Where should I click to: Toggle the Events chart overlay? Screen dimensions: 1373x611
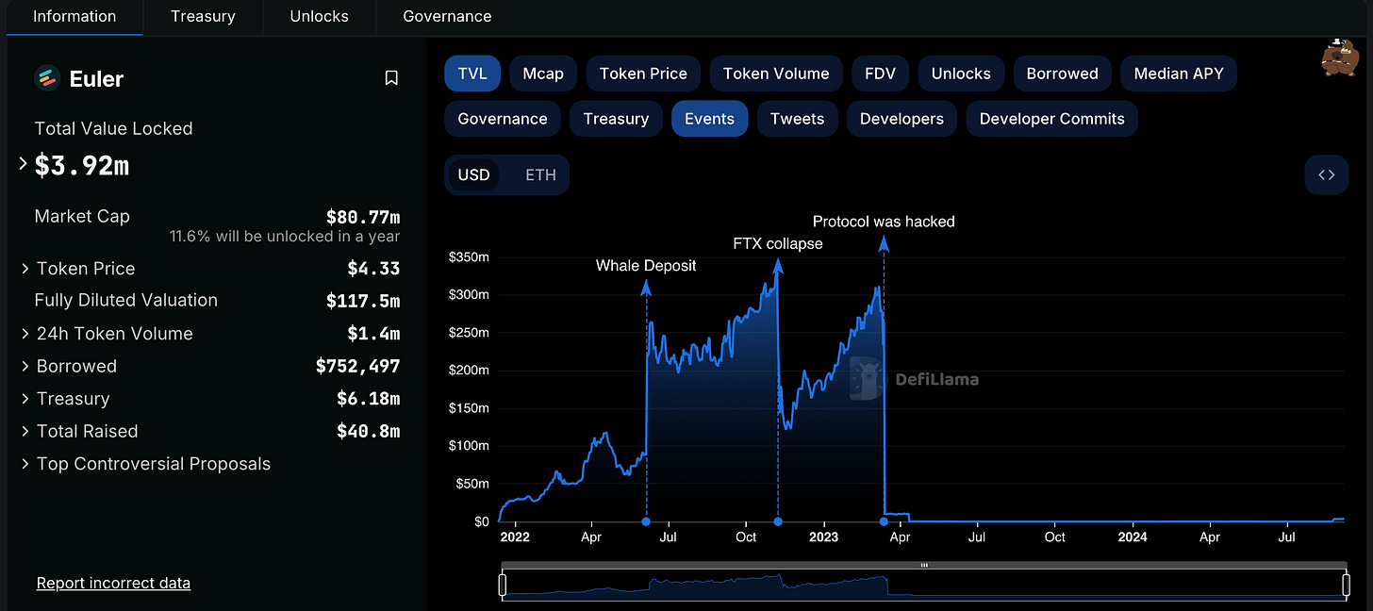click(709, 119)
